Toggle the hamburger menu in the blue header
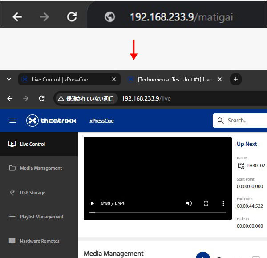 click(x=13, y=121)
